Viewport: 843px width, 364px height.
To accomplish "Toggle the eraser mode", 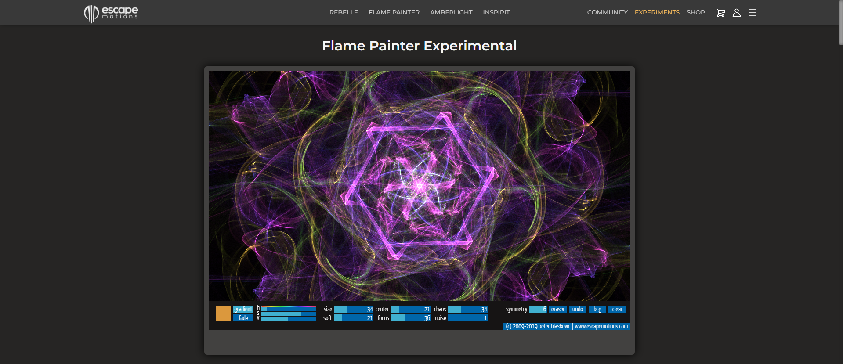I will coord(558,309).
